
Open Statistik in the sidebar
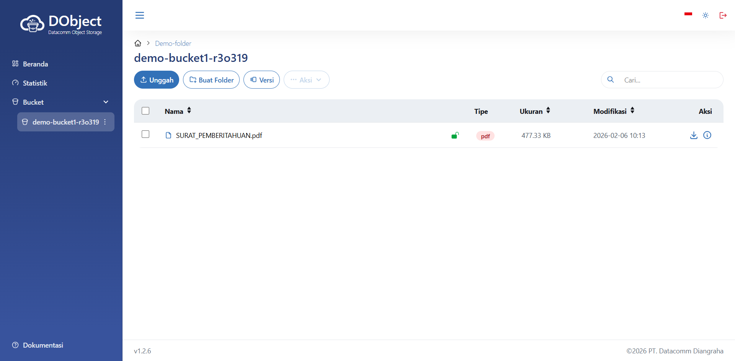point(35,83)
